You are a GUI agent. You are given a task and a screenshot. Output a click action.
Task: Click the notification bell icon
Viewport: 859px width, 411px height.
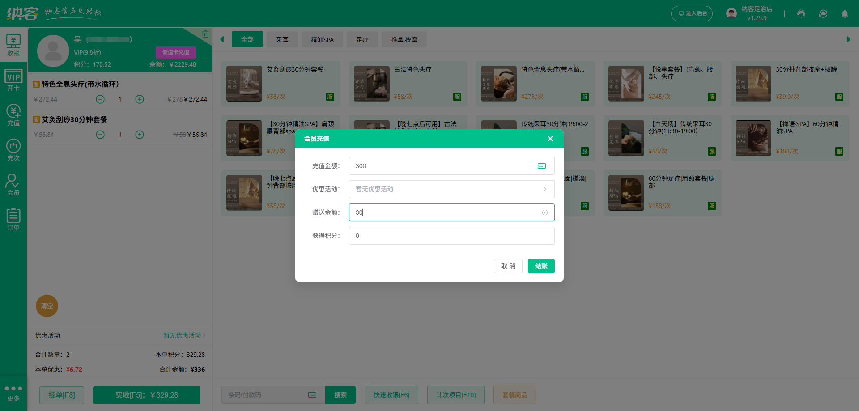[x=844, y=14]
